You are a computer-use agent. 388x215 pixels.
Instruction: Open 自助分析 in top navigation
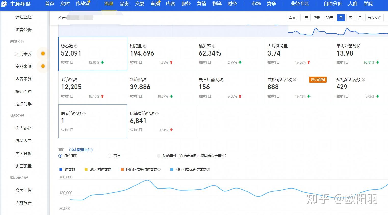click(x=333, y=4)
